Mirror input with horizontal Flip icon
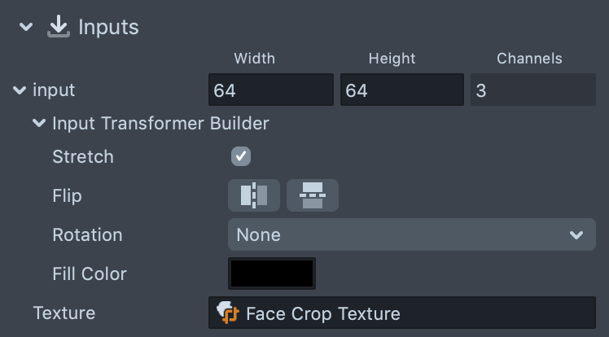This screenshot has width=609, height=337. click(254, 195)
